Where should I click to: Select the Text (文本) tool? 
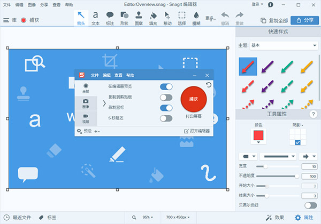click(95, 18)
